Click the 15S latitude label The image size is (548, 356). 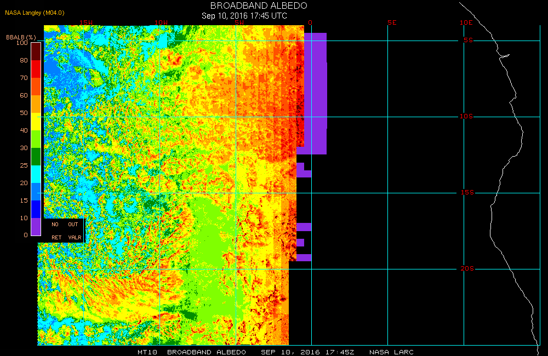(467, 192)
